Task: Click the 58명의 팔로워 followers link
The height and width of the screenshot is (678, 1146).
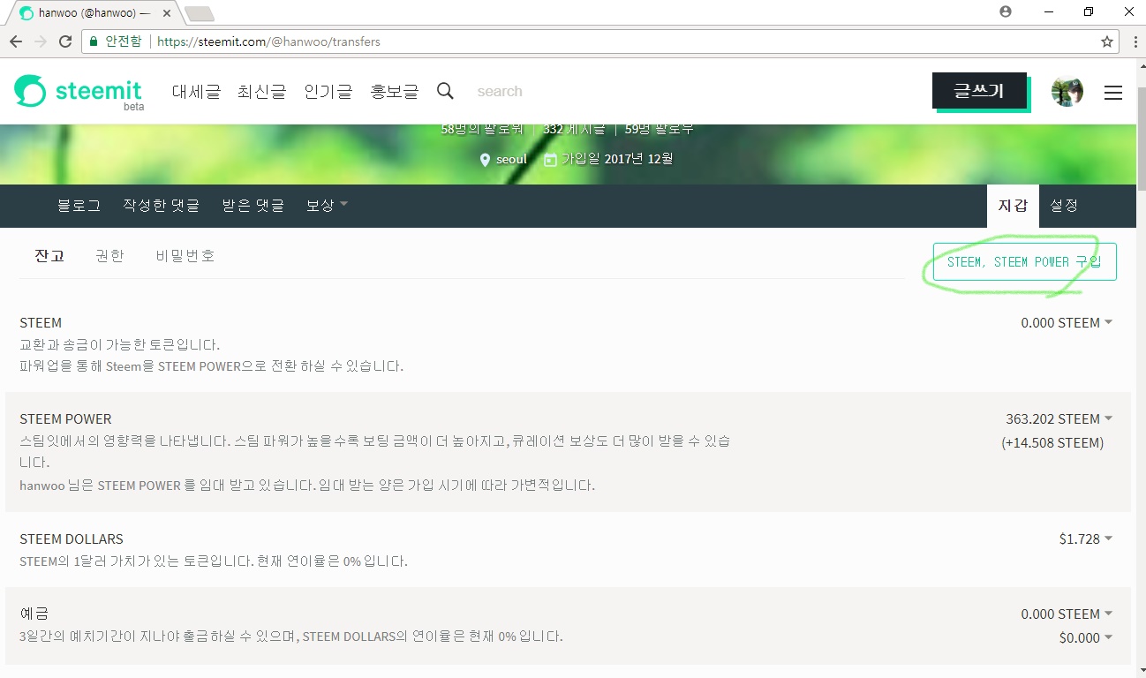Action: click(483, 129)
